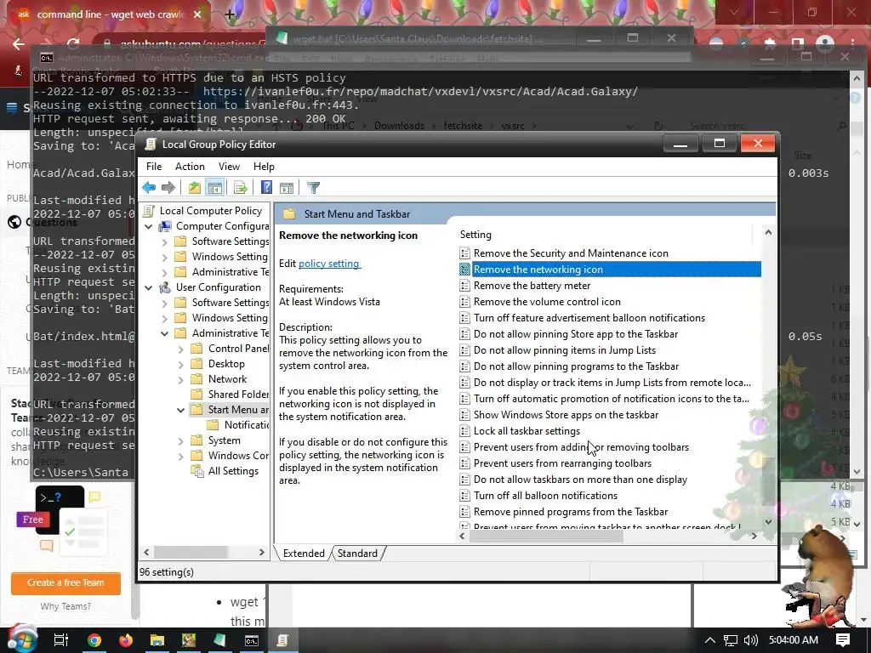Show hidden tray icons chevron
This screenshot has height=653, width=871.
(710, 640)
